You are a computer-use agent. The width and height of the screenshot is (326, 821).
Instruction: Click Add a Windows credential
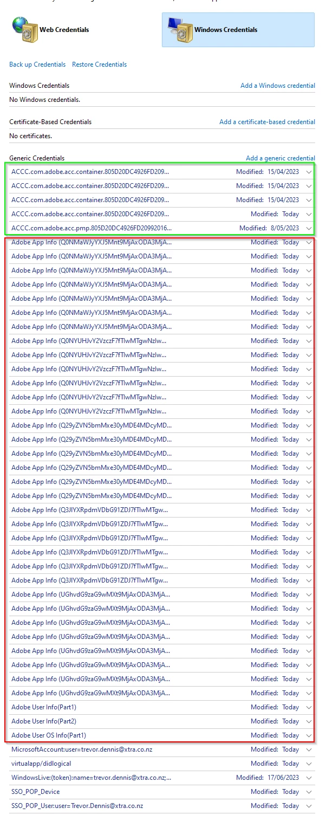278,86
